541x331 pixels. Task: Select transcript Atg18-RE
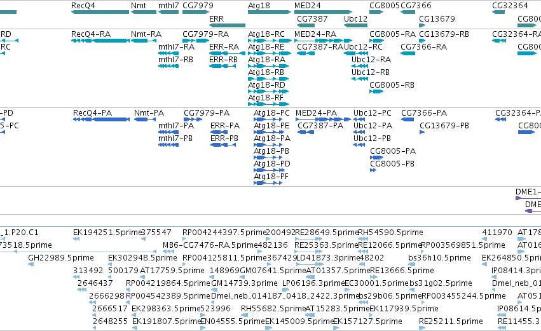270,53
